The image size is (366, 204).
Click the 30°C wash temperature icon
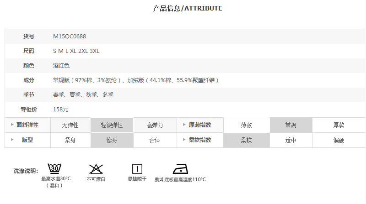tap(55, 168)
